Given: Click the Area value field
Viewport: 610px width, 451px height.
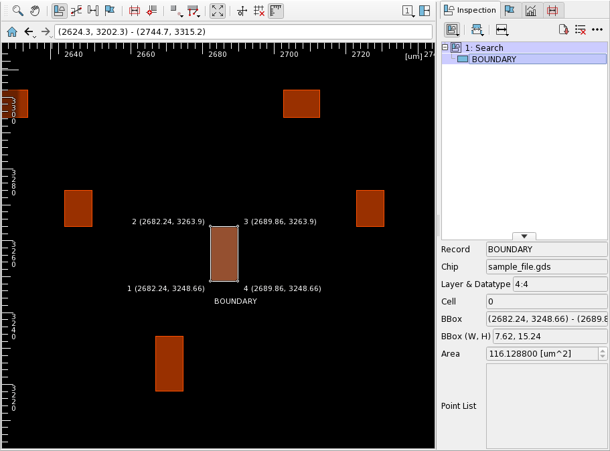Looking at the screenshot, I should 542,354.
